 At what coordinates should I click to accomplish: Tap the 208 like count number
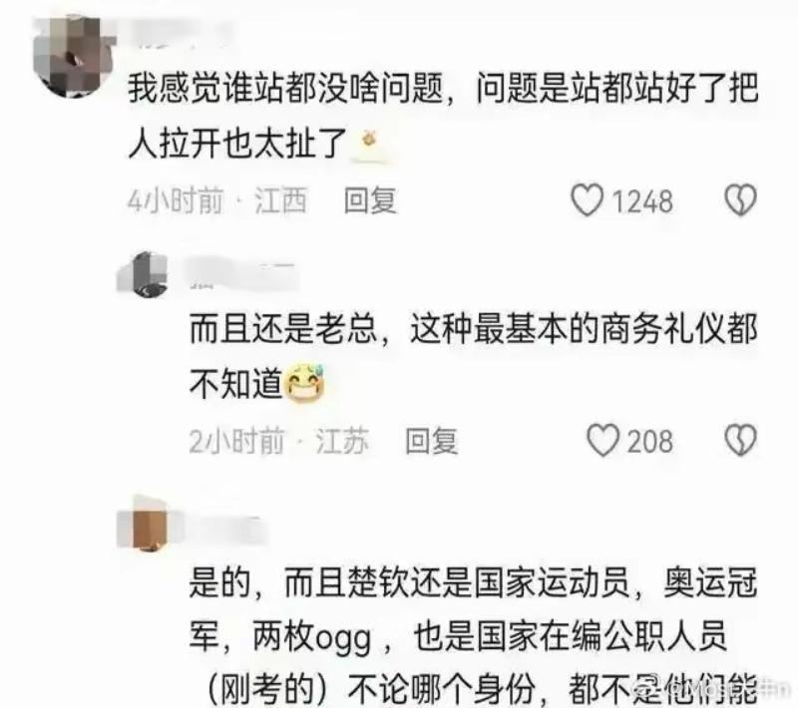pyautogui.click(x=650, y=442)
